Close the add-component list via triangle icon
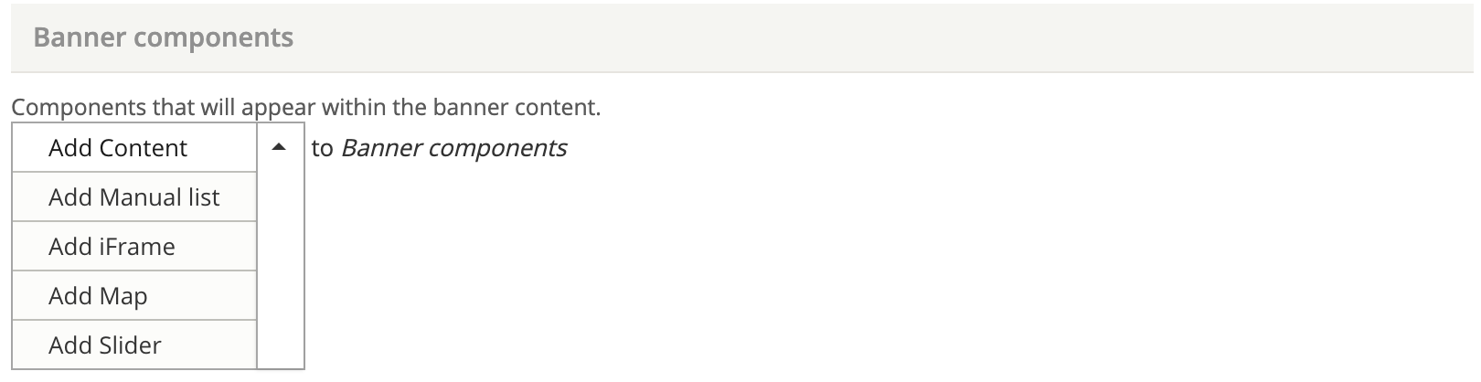Screen dimensions: 1481x382 (280, 148)
